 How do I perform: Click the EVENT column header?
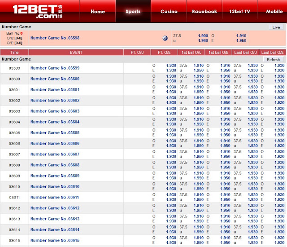(x=76, y=53)
